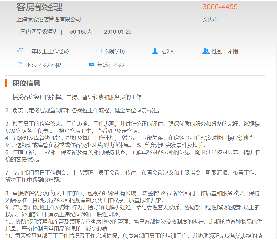Click the calendar icon beside work experience
277x240 pixels.
click(x=20, y=51)
